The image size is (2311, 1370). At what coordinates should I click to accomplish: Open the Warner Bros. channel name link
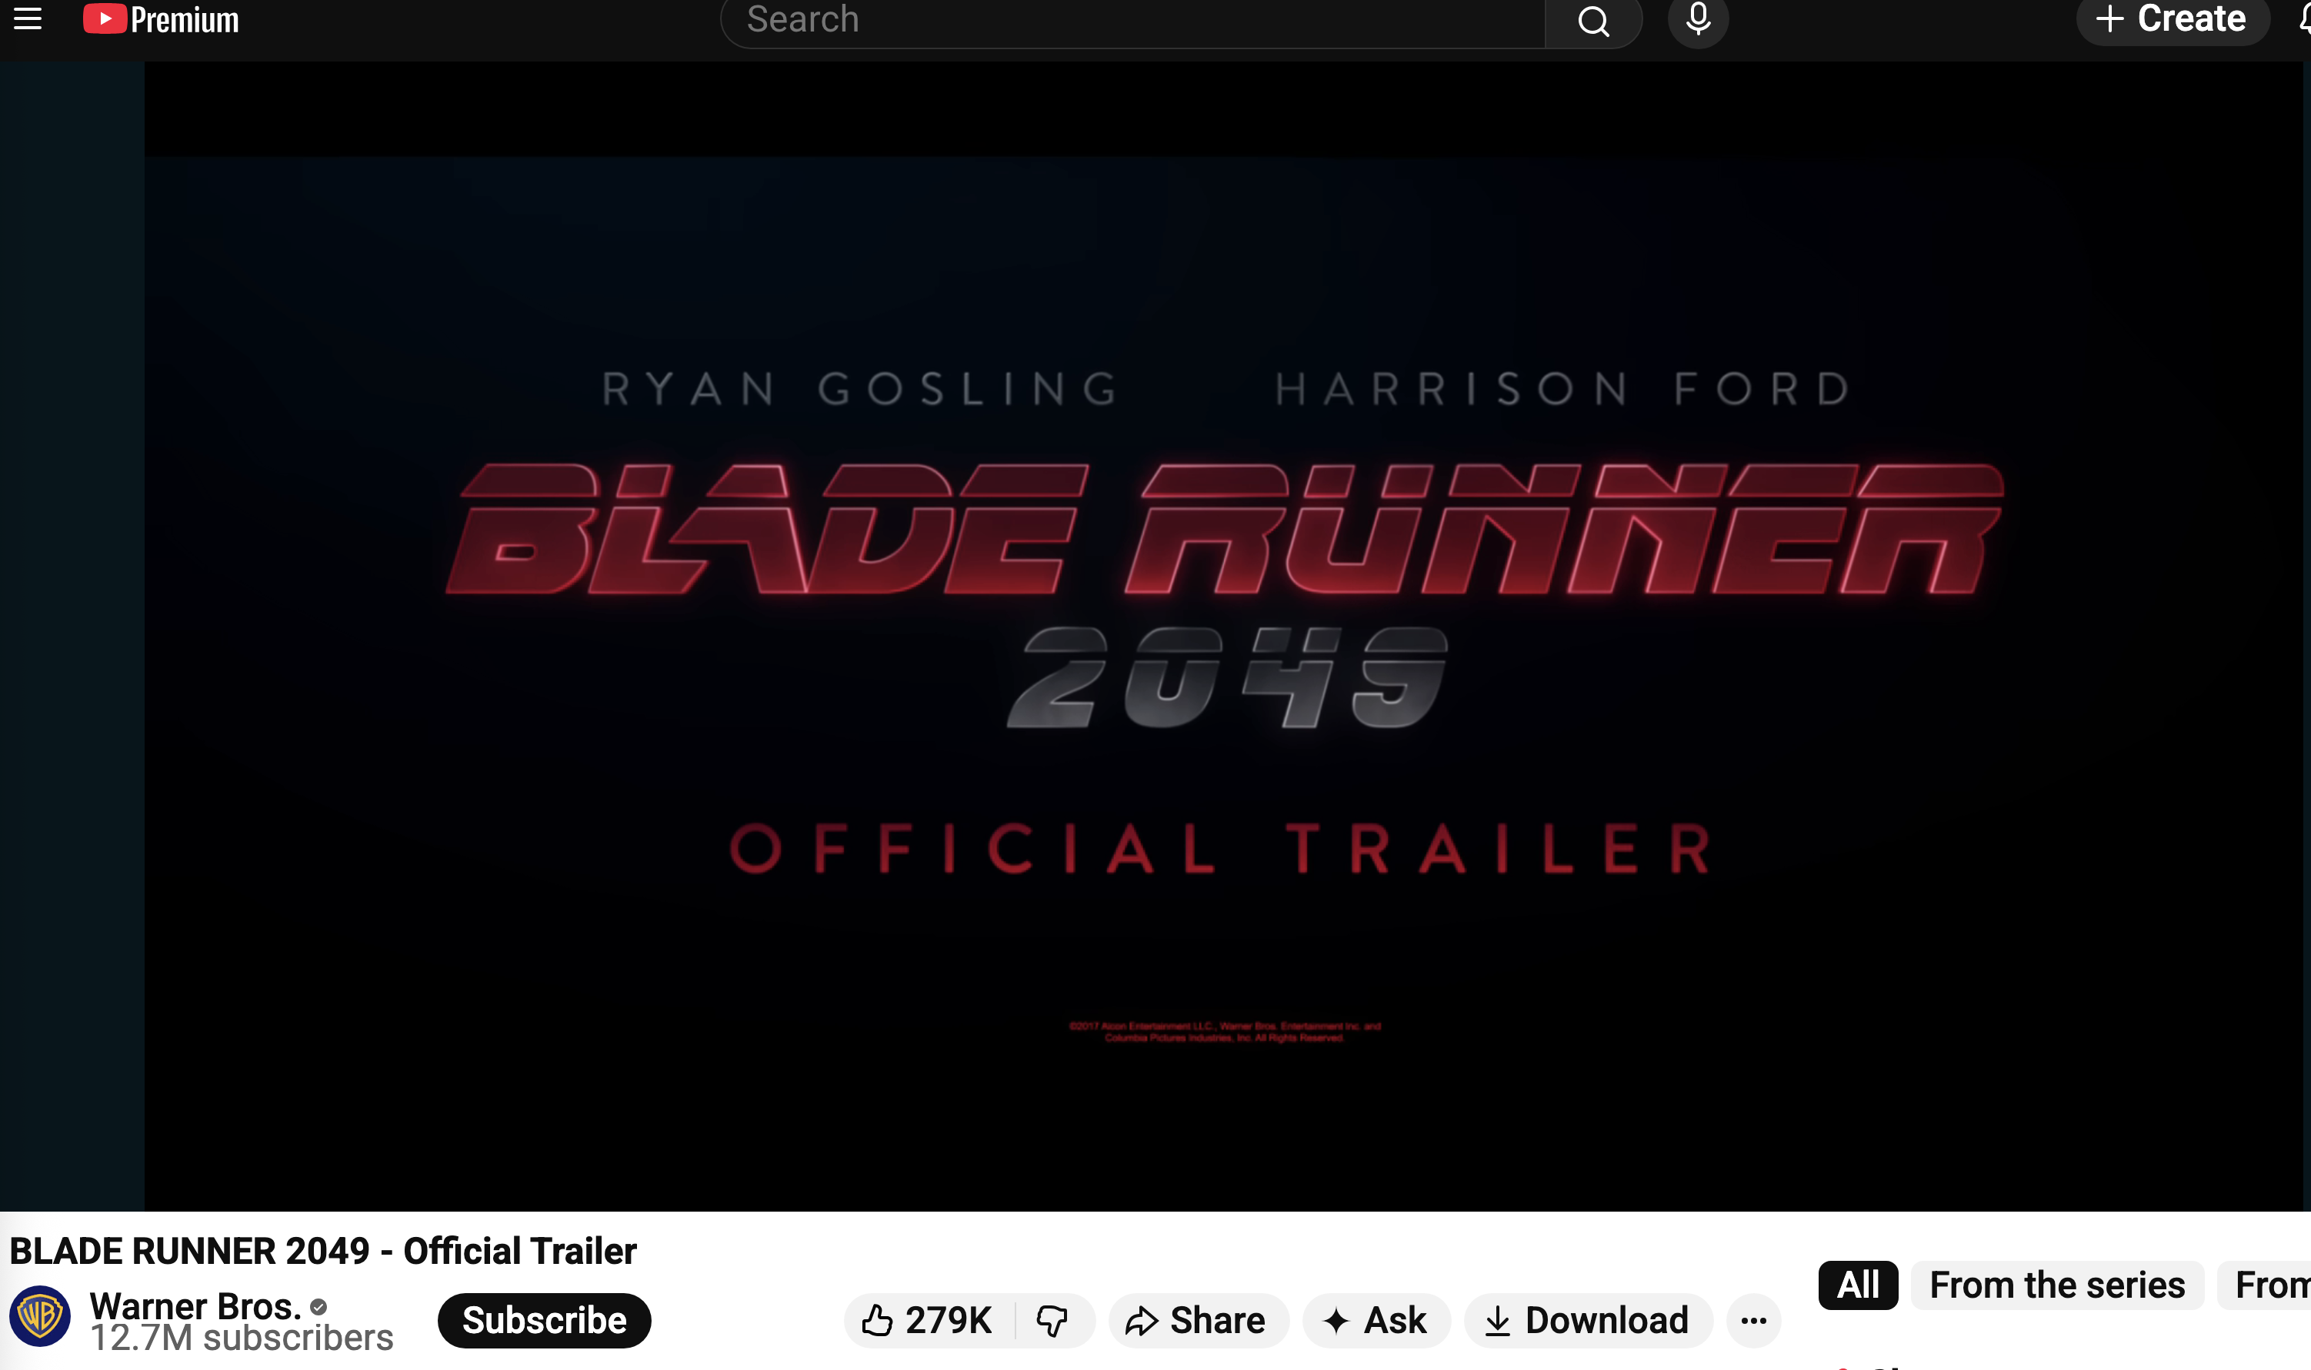196,1305
